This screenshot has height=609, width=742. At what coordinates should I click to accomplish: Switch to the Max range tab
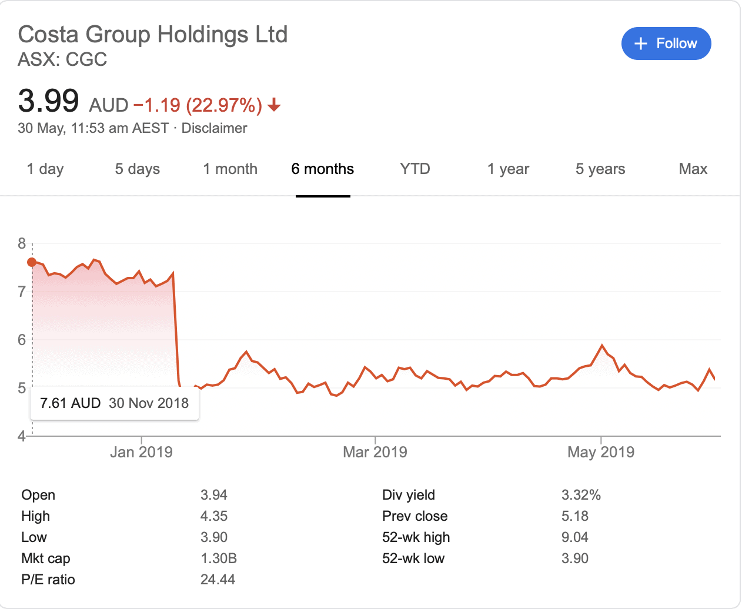[x=693, y=169]
